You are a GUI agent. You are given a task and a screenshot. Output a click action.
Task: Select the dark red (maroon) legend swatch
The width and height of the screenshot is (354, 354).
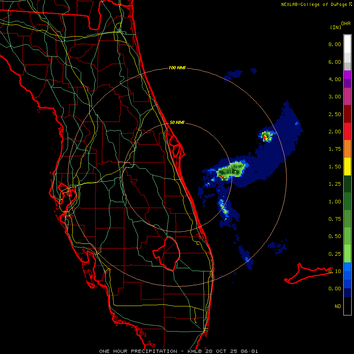(x=347, y=114)
